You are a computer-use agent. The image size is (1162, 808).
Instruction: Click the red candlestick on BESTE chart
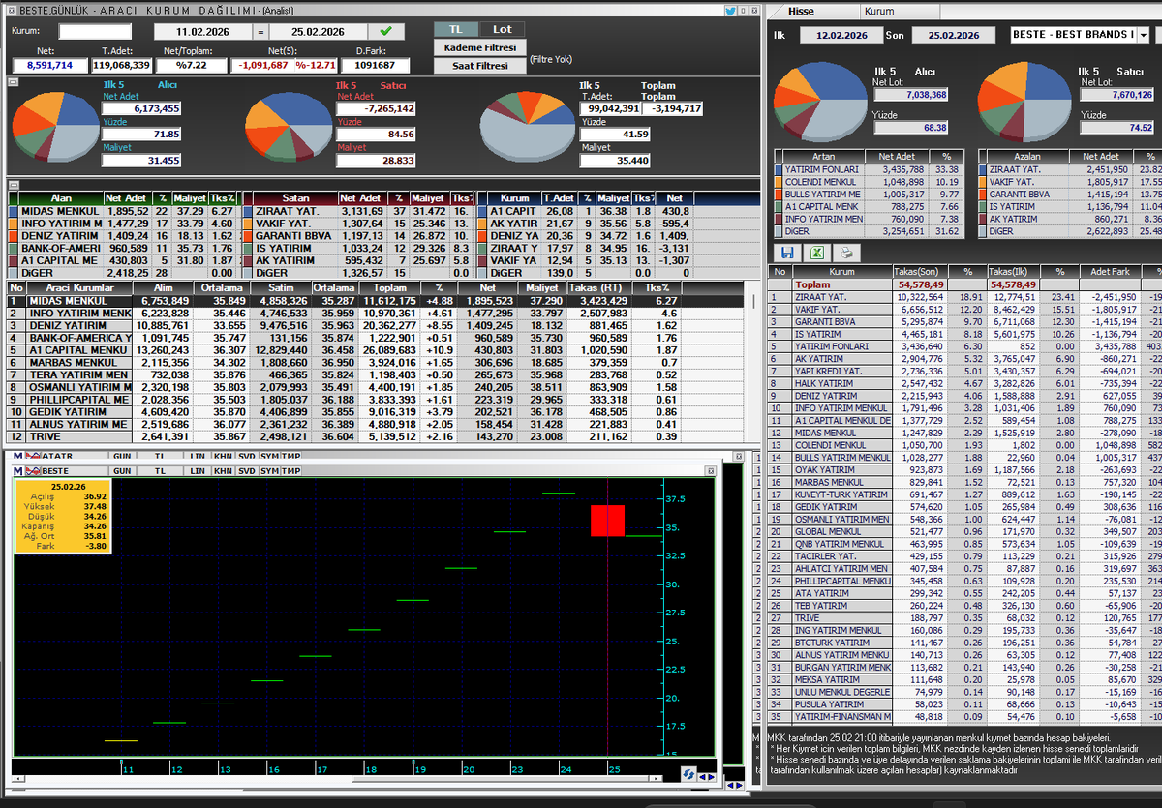(607, 520)
